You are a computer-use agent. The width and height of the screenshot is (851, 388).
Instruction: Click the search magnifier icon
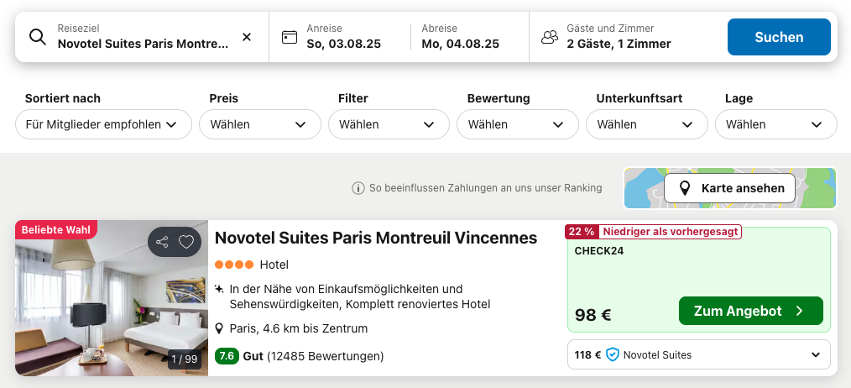tap(38, 37)
